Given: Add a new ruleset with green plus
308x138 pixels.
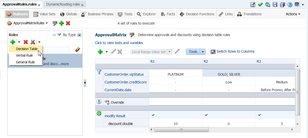Looking at the screenshot, I should point(62,23).
